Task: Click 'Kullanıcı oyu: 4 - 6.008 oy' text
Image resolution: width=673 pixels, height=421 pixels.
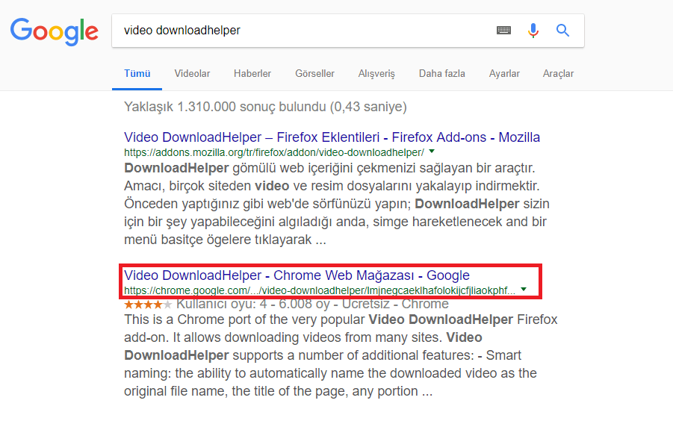Action: [x=253, y=304]
